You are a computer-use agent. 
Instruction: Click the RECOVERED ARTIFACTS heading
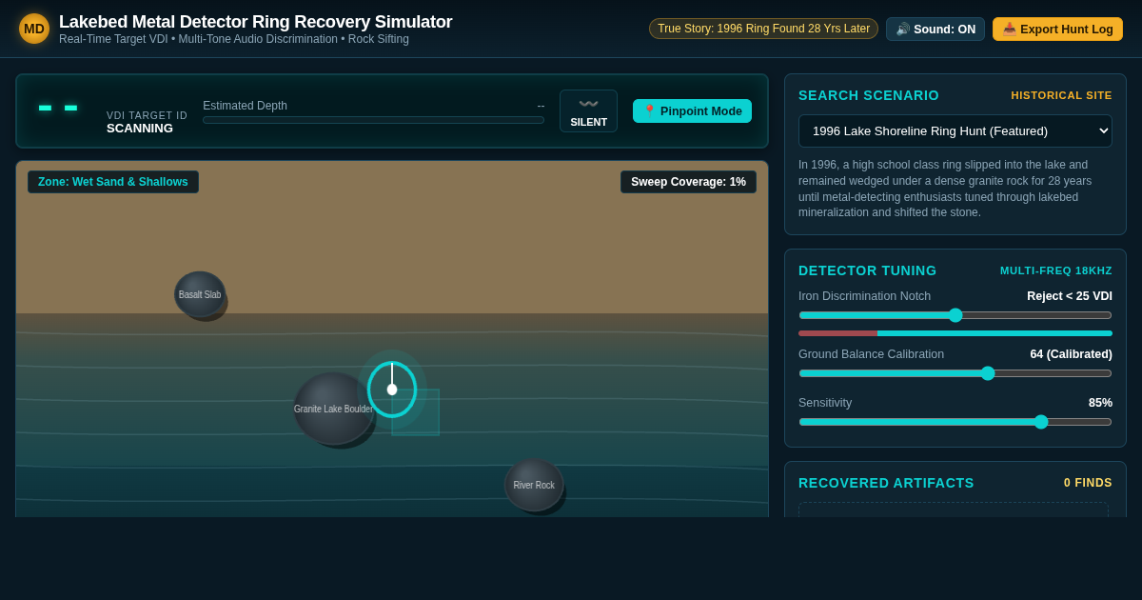pyautogui.click(x=886, y=483)
